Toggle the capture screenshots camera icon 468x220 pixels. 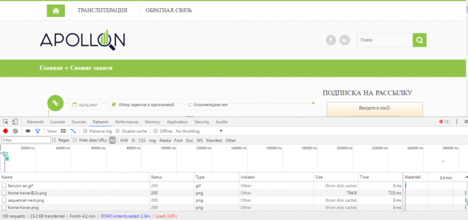28,131
